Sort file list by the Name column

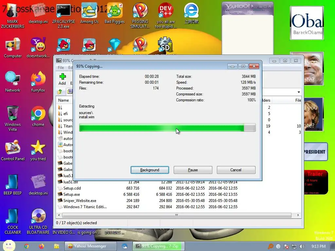tap(64, 100)
